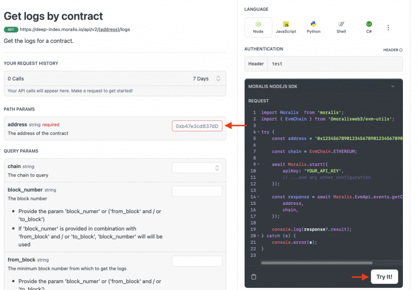Screen dimensions: 418x290
Task: Click the from_block input field
Action: point(197,261)
